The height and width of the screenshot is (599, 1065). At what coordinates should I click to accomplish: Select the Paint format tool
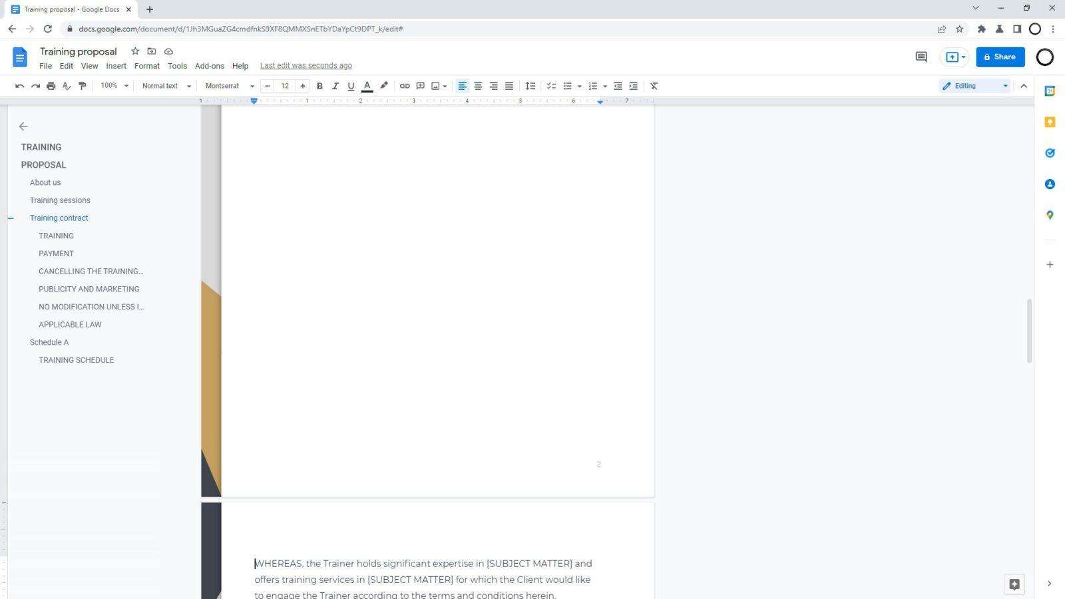coord(83,85)
